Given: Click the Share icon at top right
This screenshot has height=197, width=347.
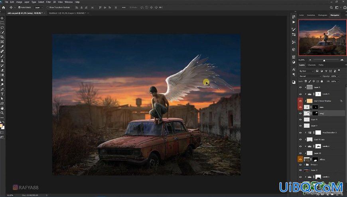Looking at the screenshot, I should [345, 7].
